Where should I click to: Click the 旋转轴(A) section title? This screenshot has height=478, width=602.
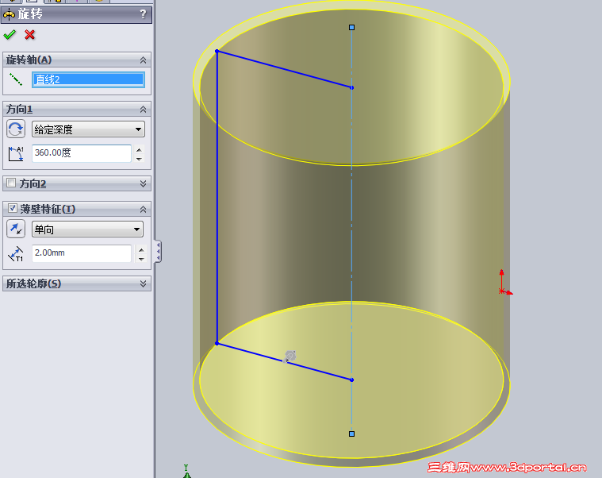29,60
